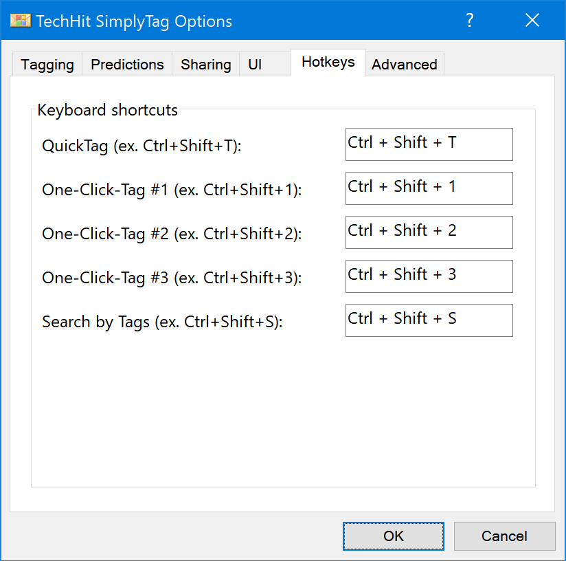The width and height of the screenshot is (566, 561).
Task: Click the One-Click-Tag #1 label text
Action: point(172,190)
